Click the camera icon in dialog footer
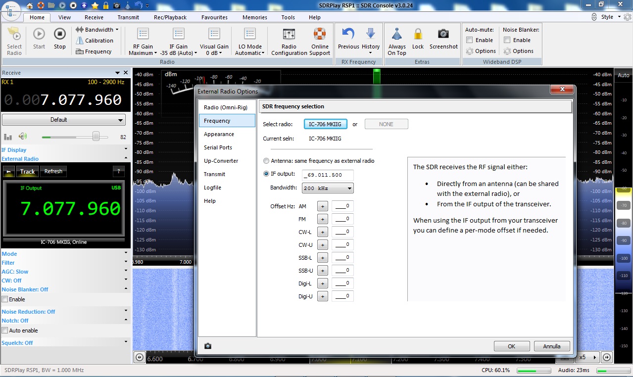This screenshot has width=633, height=377. click(x=208, y=346)
